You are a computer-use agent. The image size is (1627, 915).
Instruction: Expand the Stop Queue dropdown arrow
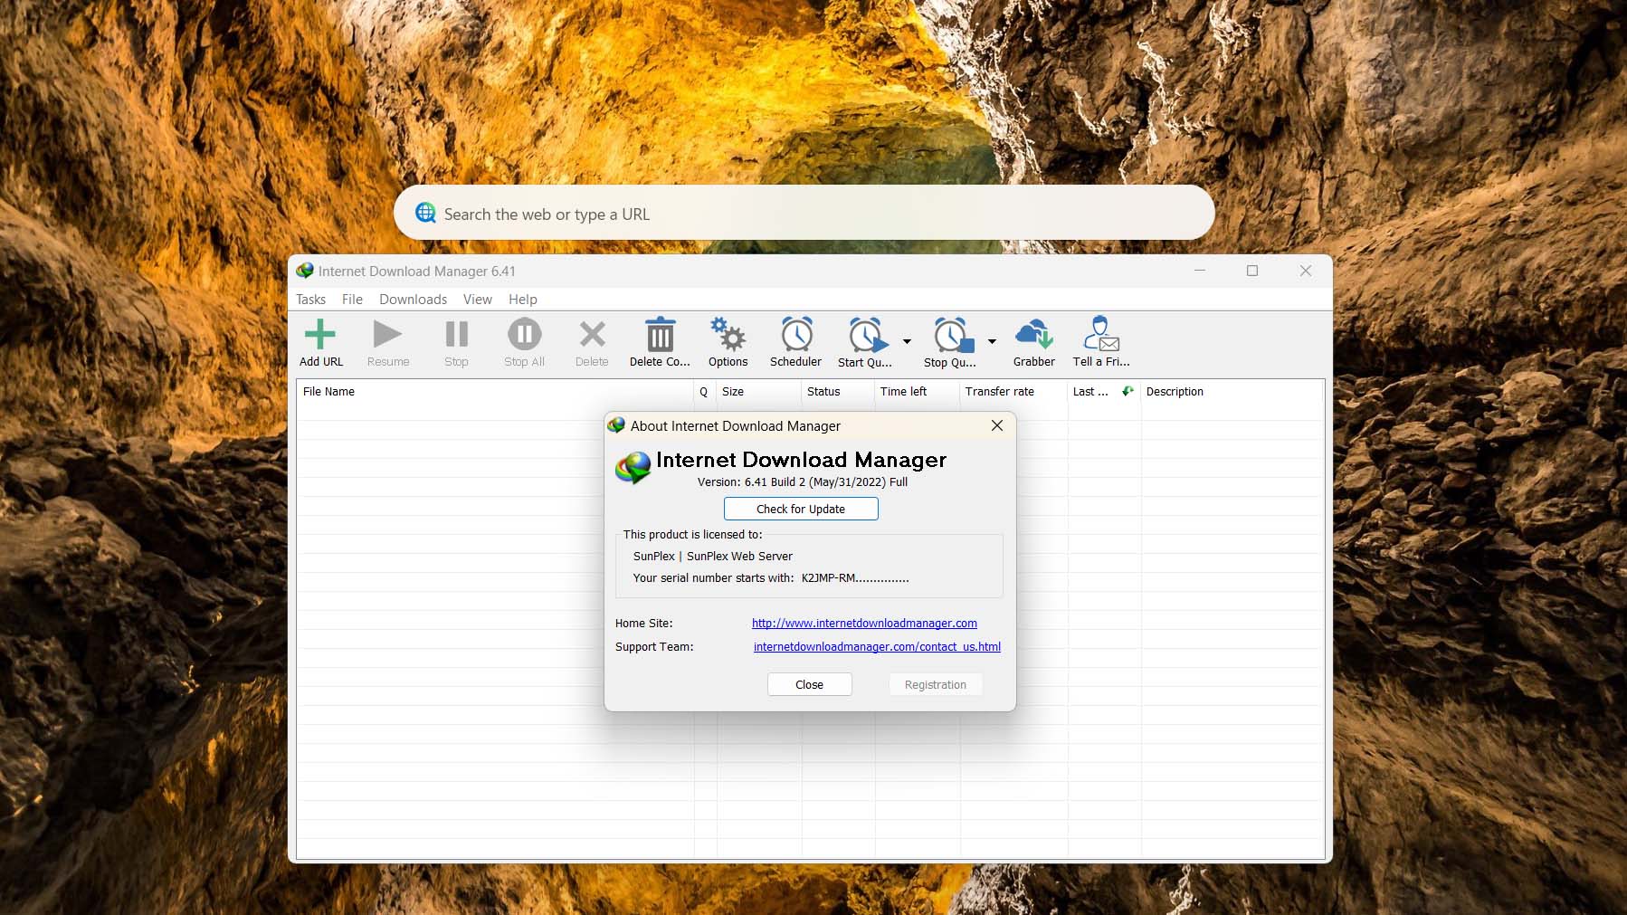(992, 341)
